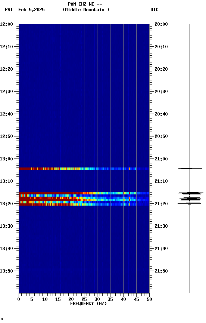This screenshot has height=323, width=206.
Task: Click the seismogram burst between 21:15 and 21:20
Action: [190, 198]
